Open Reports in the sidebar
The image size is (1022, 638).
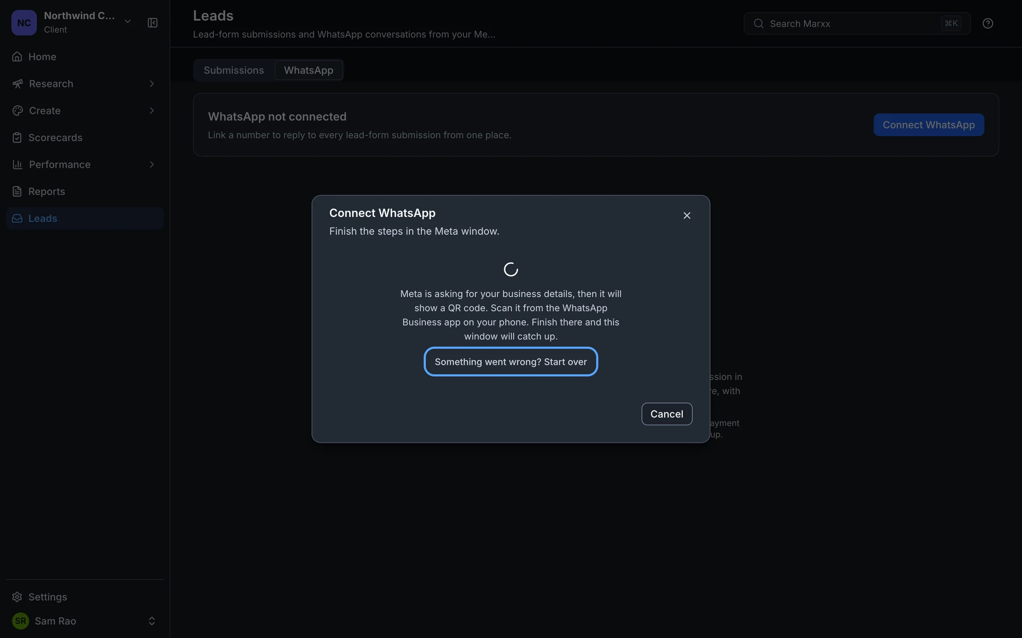point(85,191)
